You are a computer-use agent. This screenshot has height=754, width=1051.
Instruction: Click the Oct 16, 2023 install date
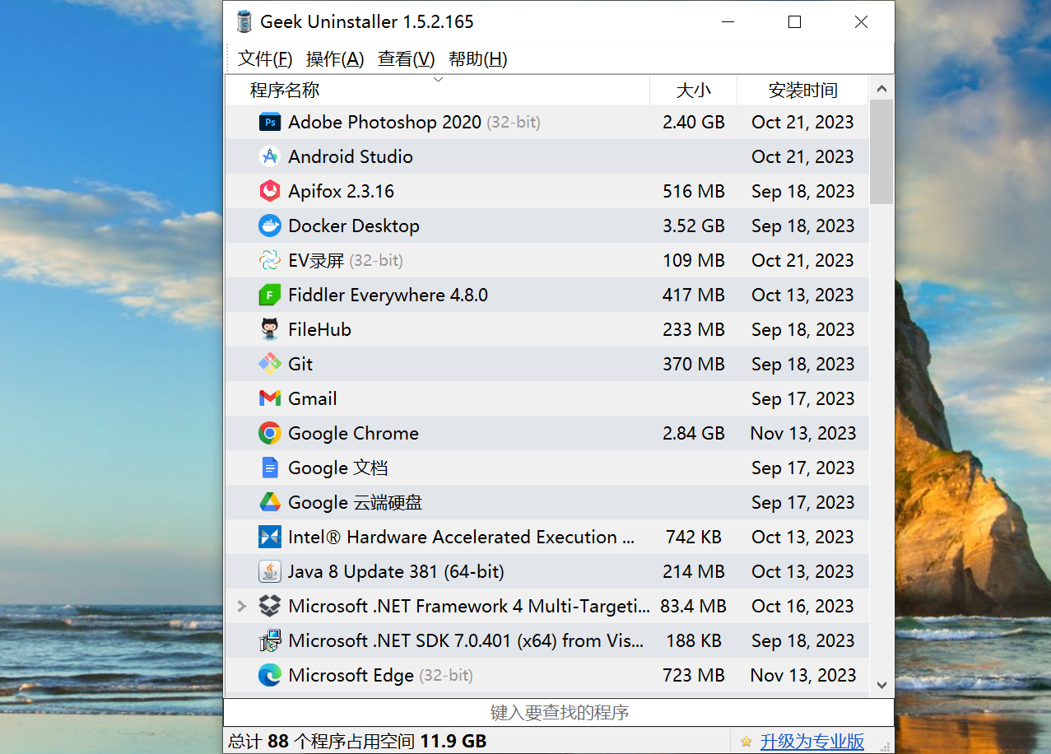pos(802,606)
